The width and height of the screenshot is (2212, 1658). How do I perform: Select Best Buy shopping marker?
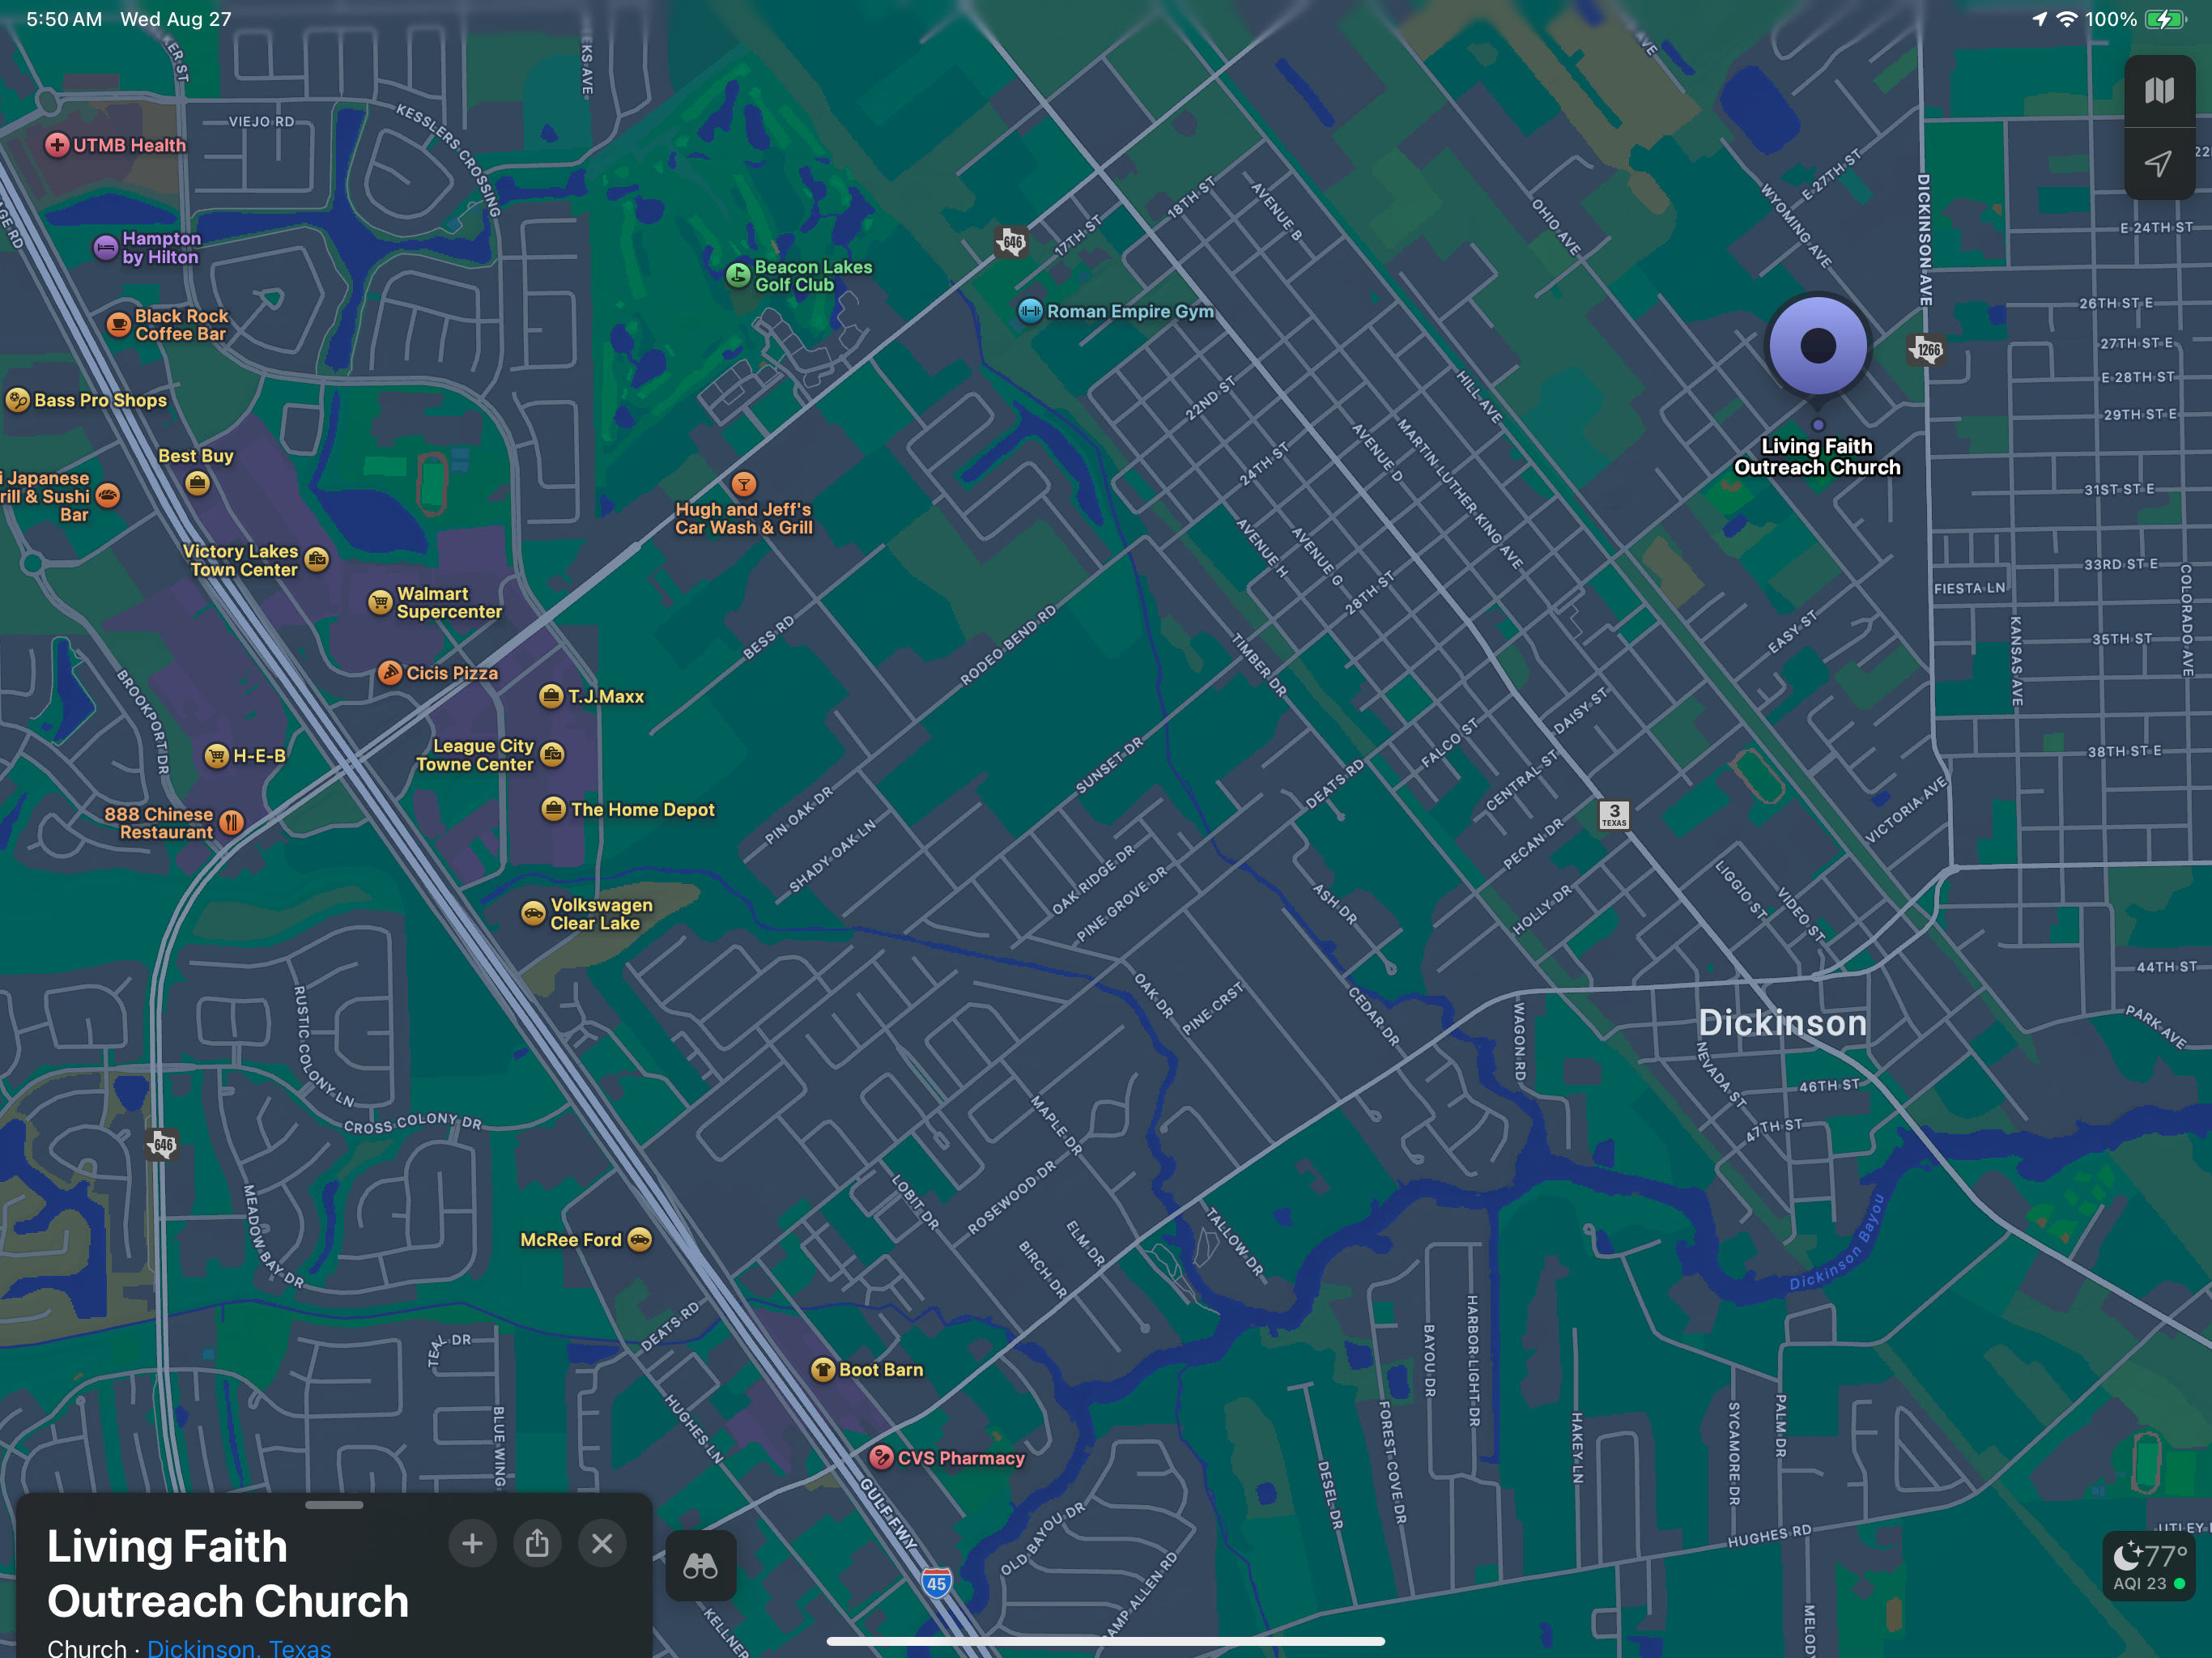pyautogui.click(x=197, y=483)
